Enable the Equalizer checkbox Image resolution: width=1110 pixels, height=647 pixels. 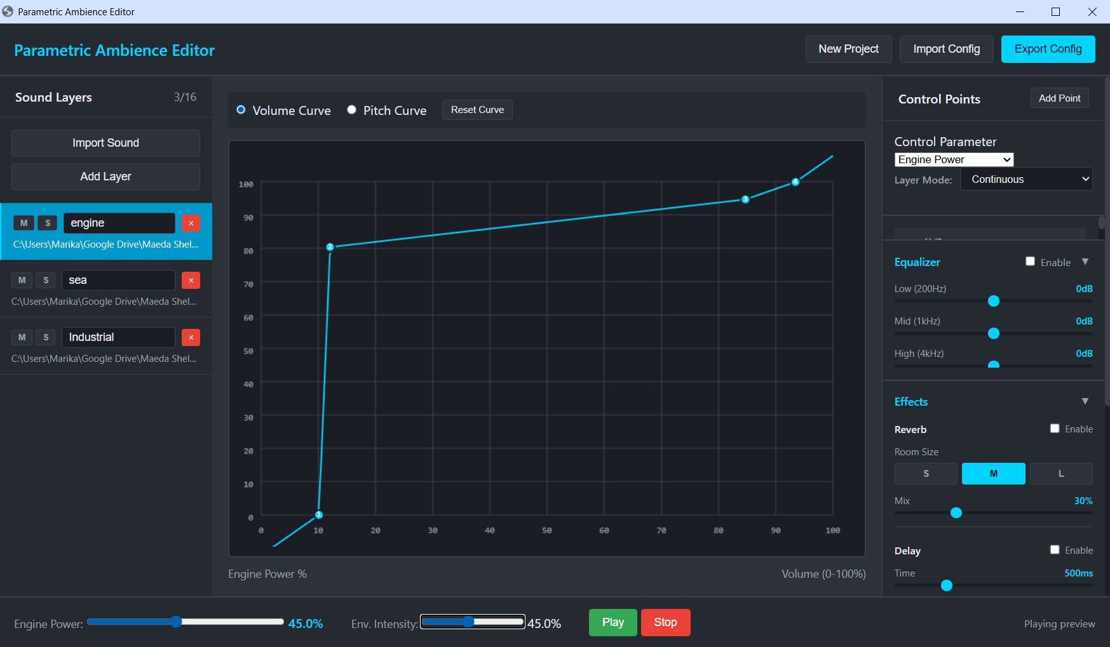click(1030, 262)
